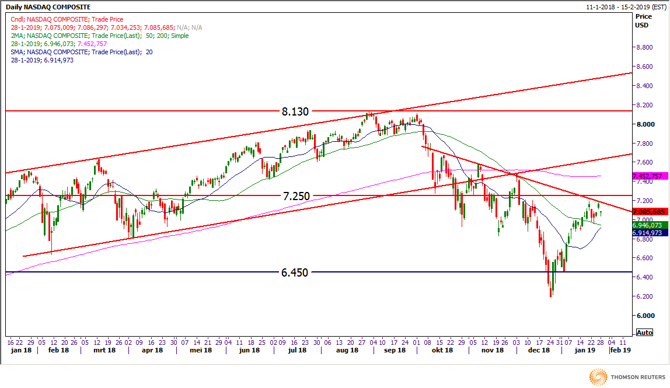Select the SMA Trade Price(Last) 20 legend
The image size is (670, 388).
tap(82, 52)
